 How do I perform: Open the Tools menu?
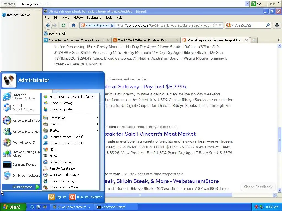click(x=109, y=18)
